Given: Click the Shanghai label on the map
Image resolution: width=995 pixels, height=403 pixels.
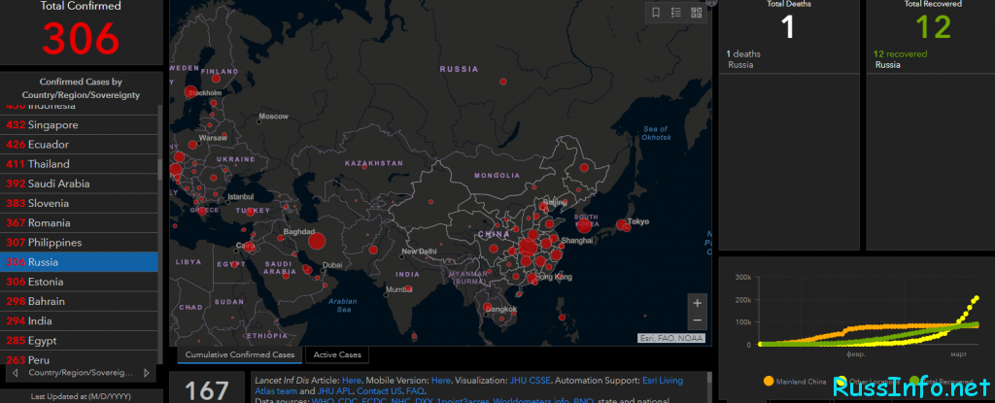Looking at the screenshot, I should (x=577, y=241).
